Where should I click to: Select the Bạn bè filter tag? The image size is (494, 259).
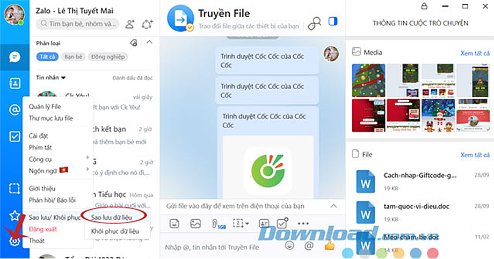74,57
